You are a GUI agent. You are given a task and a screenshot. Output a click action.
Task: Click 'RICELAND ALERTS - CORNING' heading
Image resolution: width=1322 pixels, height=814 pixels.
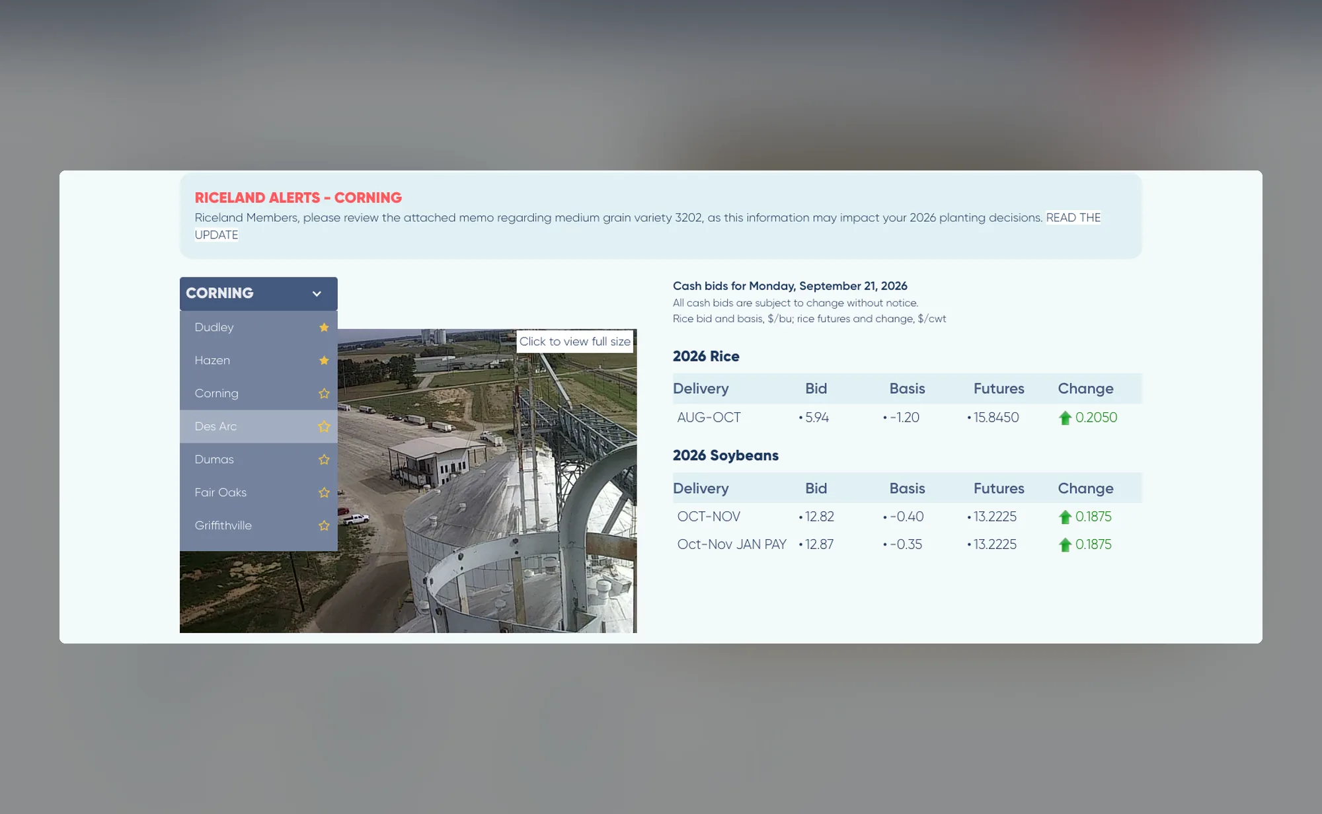point(298,198)
